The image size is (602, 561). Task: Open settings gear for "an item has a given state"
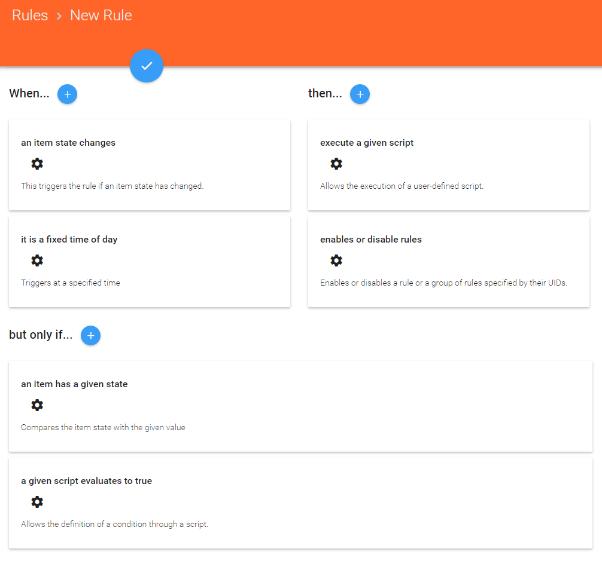tap(37, 404)
